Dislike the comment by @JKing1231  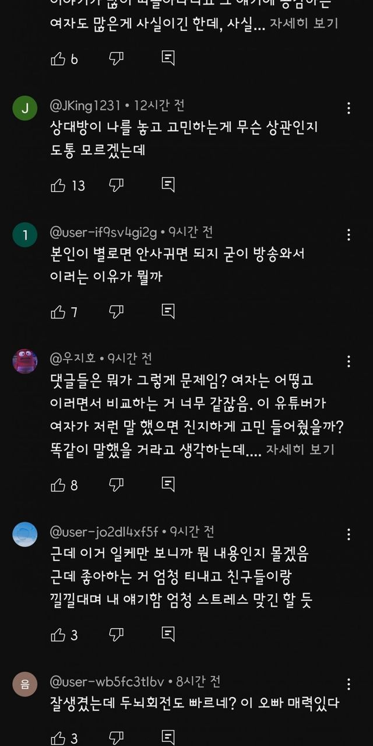click(x=117, y=185)
